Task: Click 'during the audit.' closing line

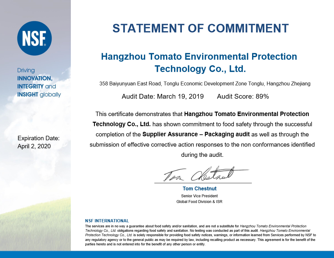Action: tap(202, 155)
